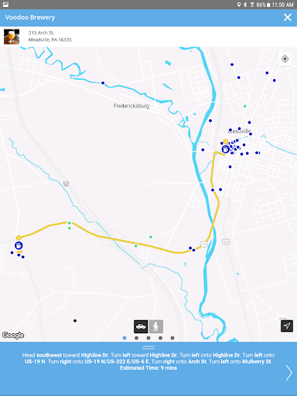Tap the 215 Arch St address text
Image resolution: width=297 pixels, height=396 pixels.
[41, 32]
